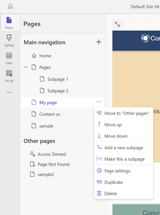Switch to the Pages workspace
160x215 pixels.
pyautogui.click(x=9, y=23)
